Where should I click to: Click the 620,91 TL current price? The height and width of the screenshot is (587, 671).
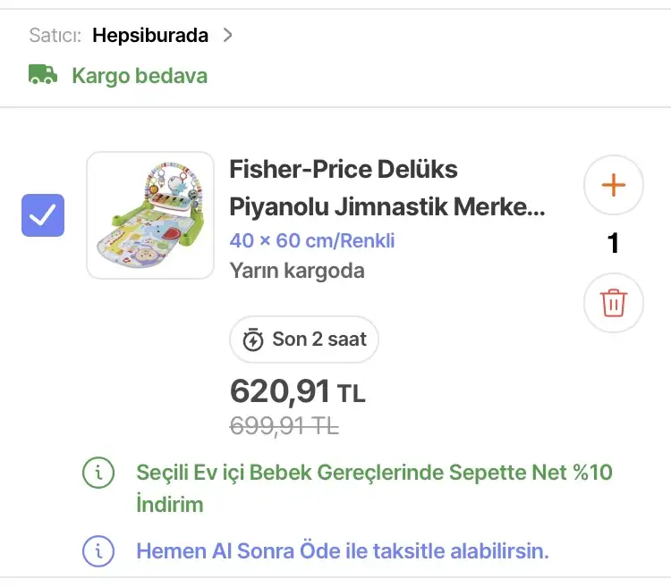[297, 391]
